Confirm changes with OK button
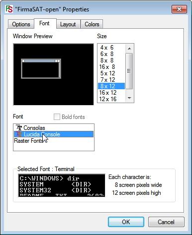Image resolution: width=192 pixels, height=235 pixels. click(126, 222)
